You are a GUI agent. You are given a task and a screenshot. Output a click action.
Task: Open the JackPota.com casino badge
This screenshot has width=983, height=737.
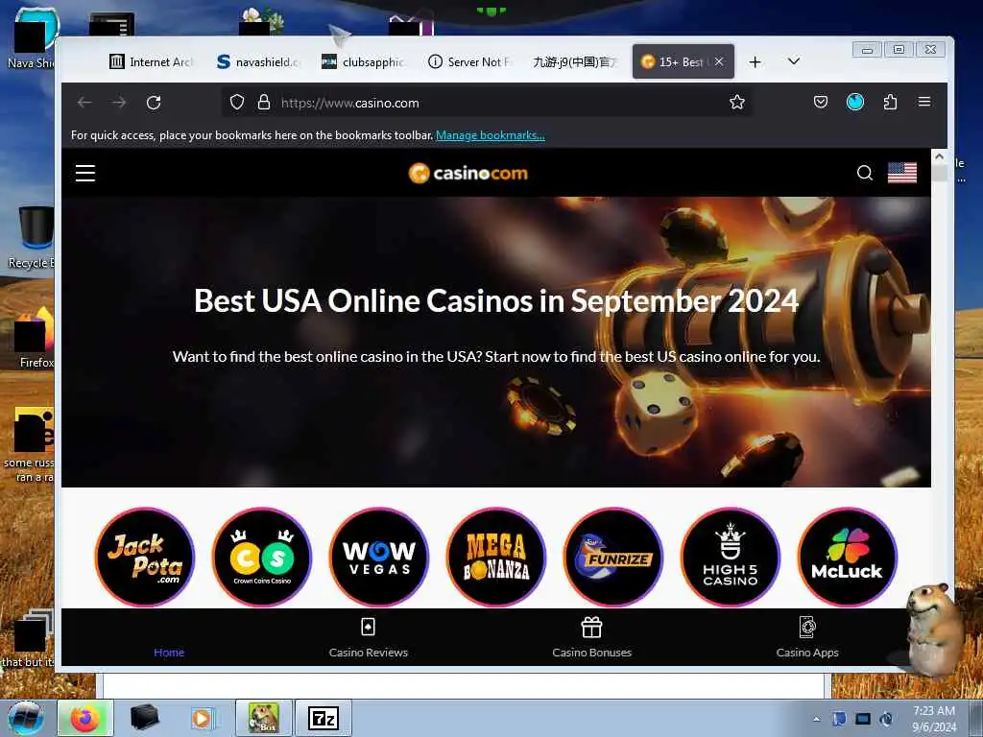[145, 558]
